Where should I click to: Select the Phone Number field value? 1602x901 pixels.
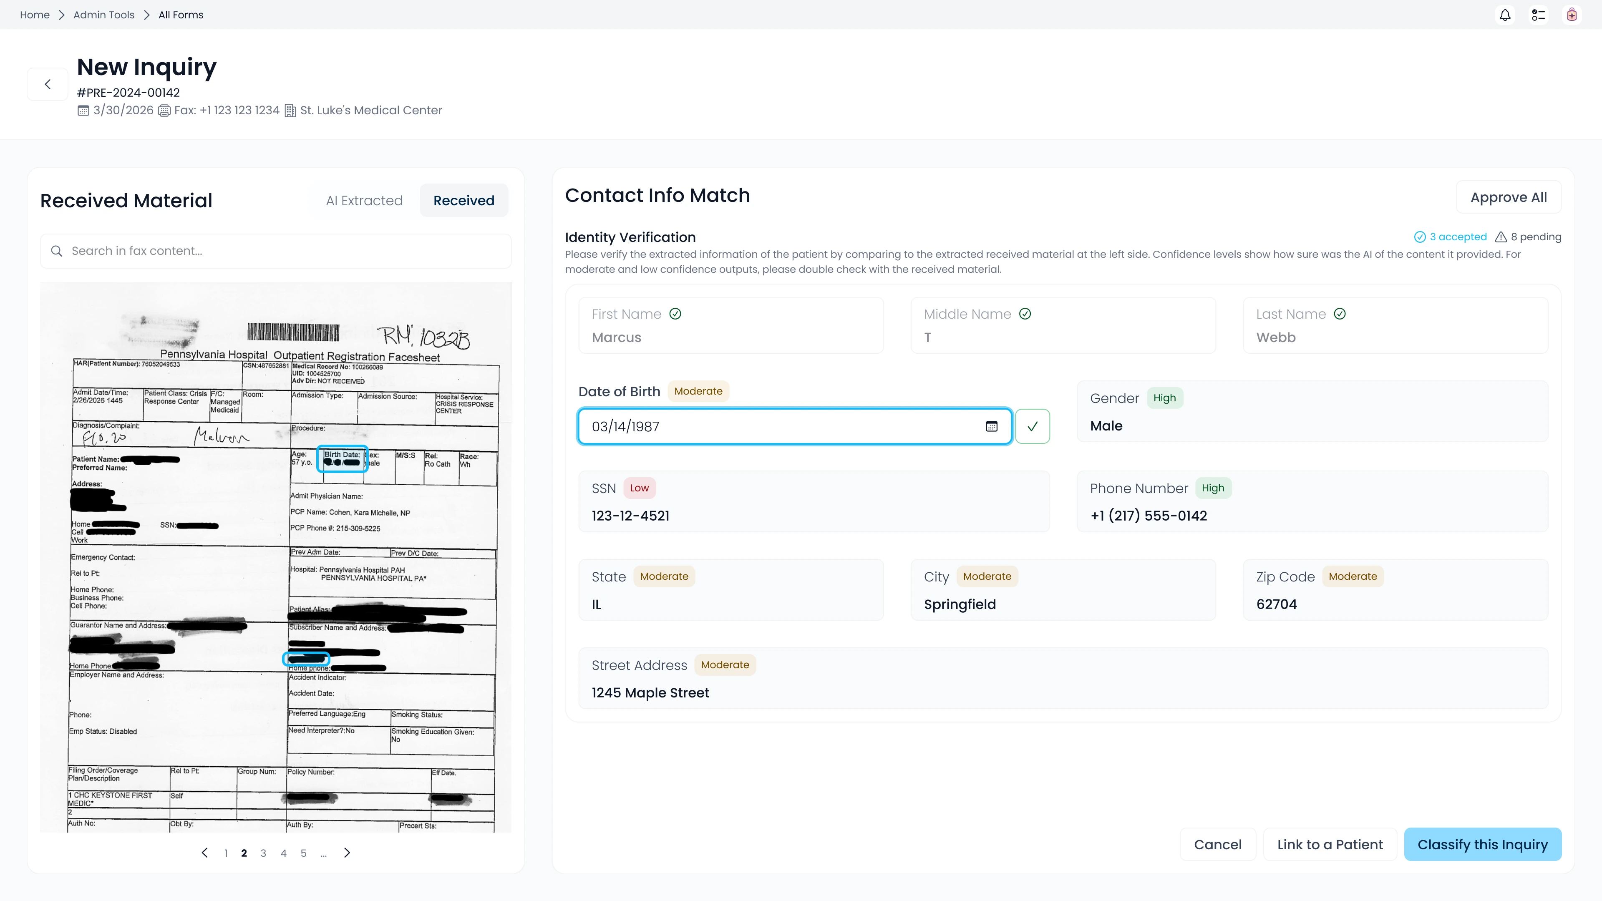(1312, 502)
